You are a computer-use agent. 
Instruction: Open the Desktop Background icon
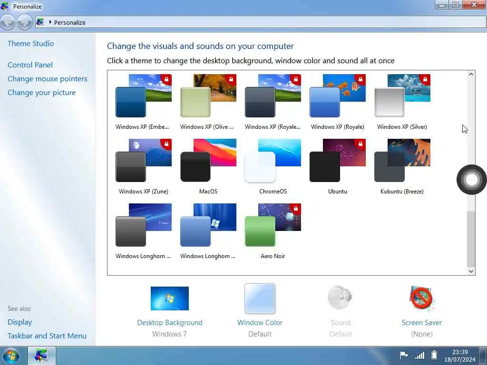coord(170,298)
